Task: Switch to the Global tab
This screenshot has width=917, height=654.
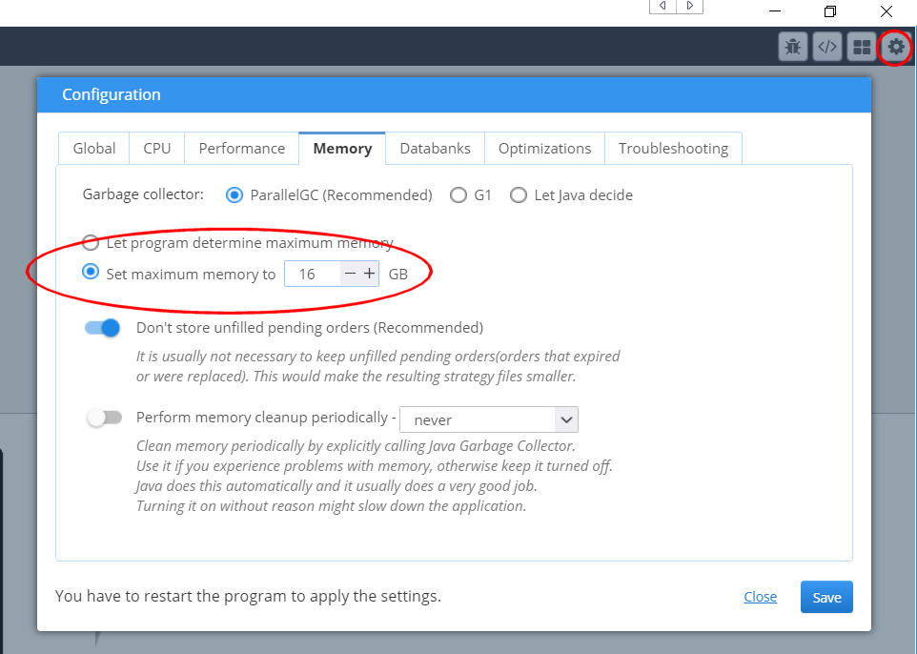Action: pyautogui.click(x=94, y=149)
